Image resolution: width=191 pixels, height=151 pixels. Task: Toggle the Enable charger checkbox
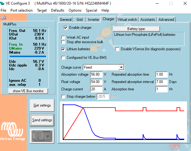coord(66,28)
